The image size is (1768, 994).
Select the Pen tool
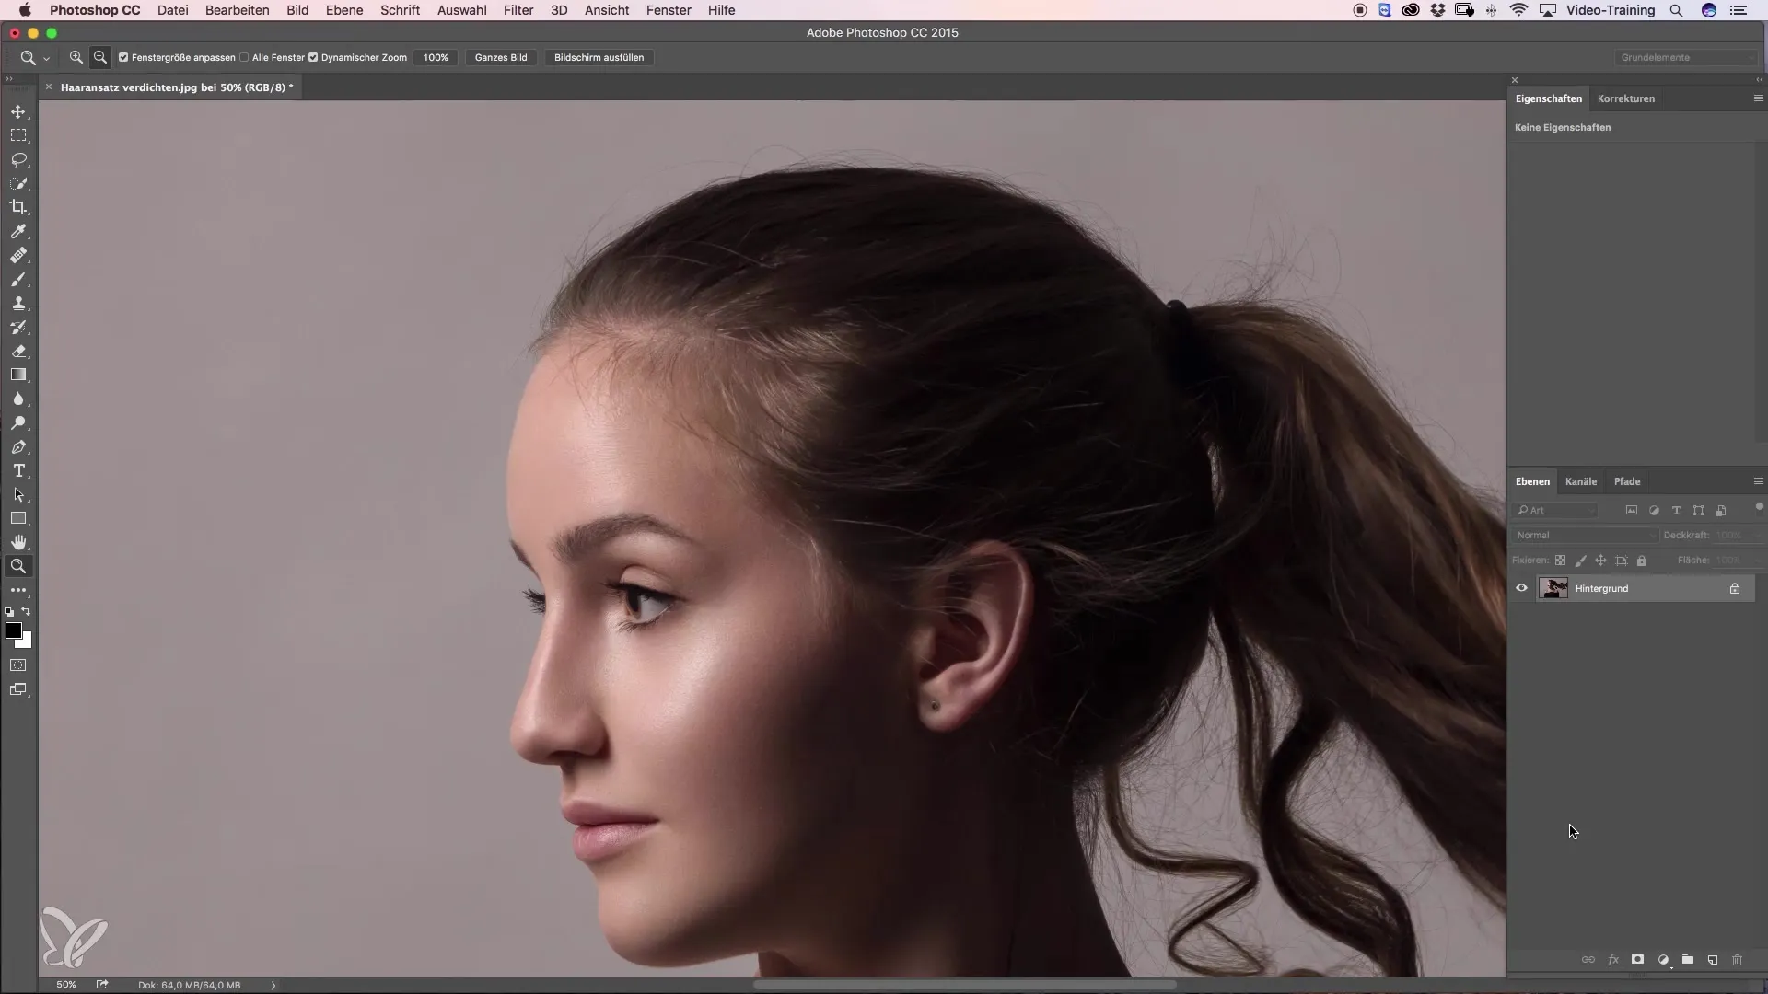18,446
